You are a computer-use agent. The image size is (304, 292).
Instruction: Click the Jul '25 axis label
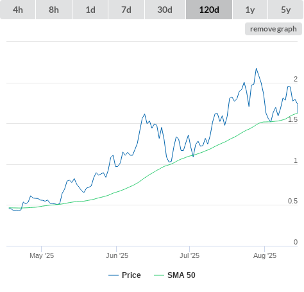189,255
